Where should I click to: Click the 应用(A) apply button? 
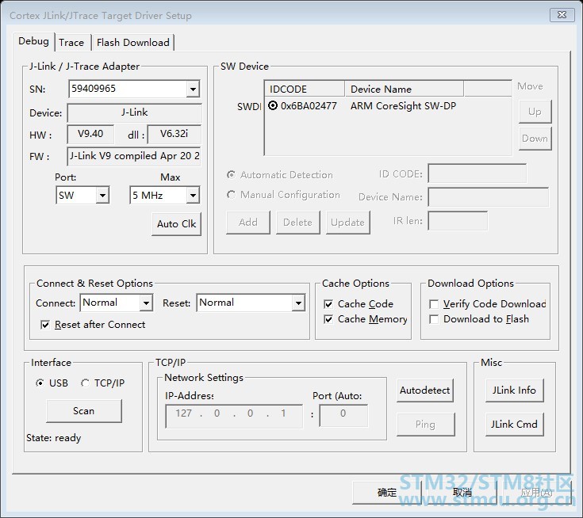pyautogui.click(x=536, y=493)
